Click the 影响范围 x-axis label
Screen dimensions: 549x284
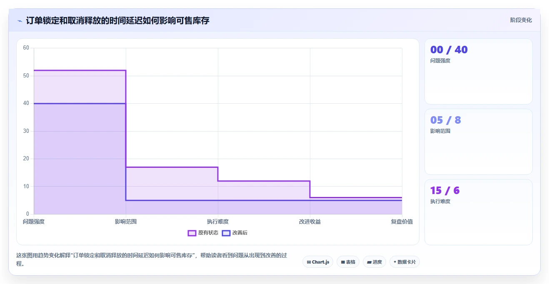(x=126, y=222)
